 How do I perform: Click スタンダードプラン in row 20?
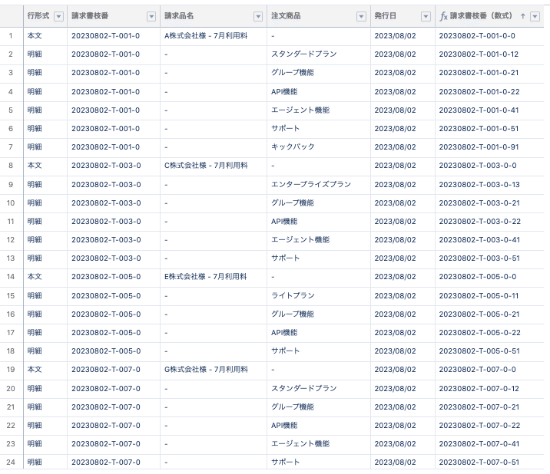[303, 389]
